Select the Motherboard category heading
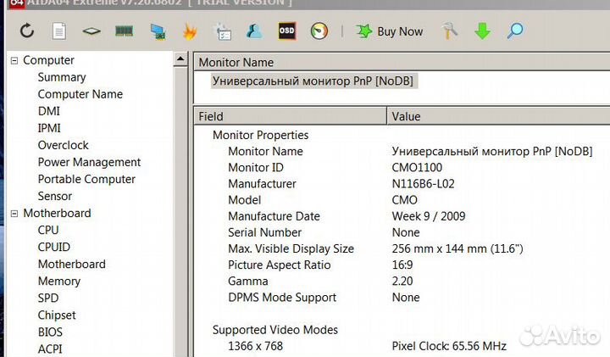Image resolution: width=610 pixels, height=357 pixels. coord(57,214)
